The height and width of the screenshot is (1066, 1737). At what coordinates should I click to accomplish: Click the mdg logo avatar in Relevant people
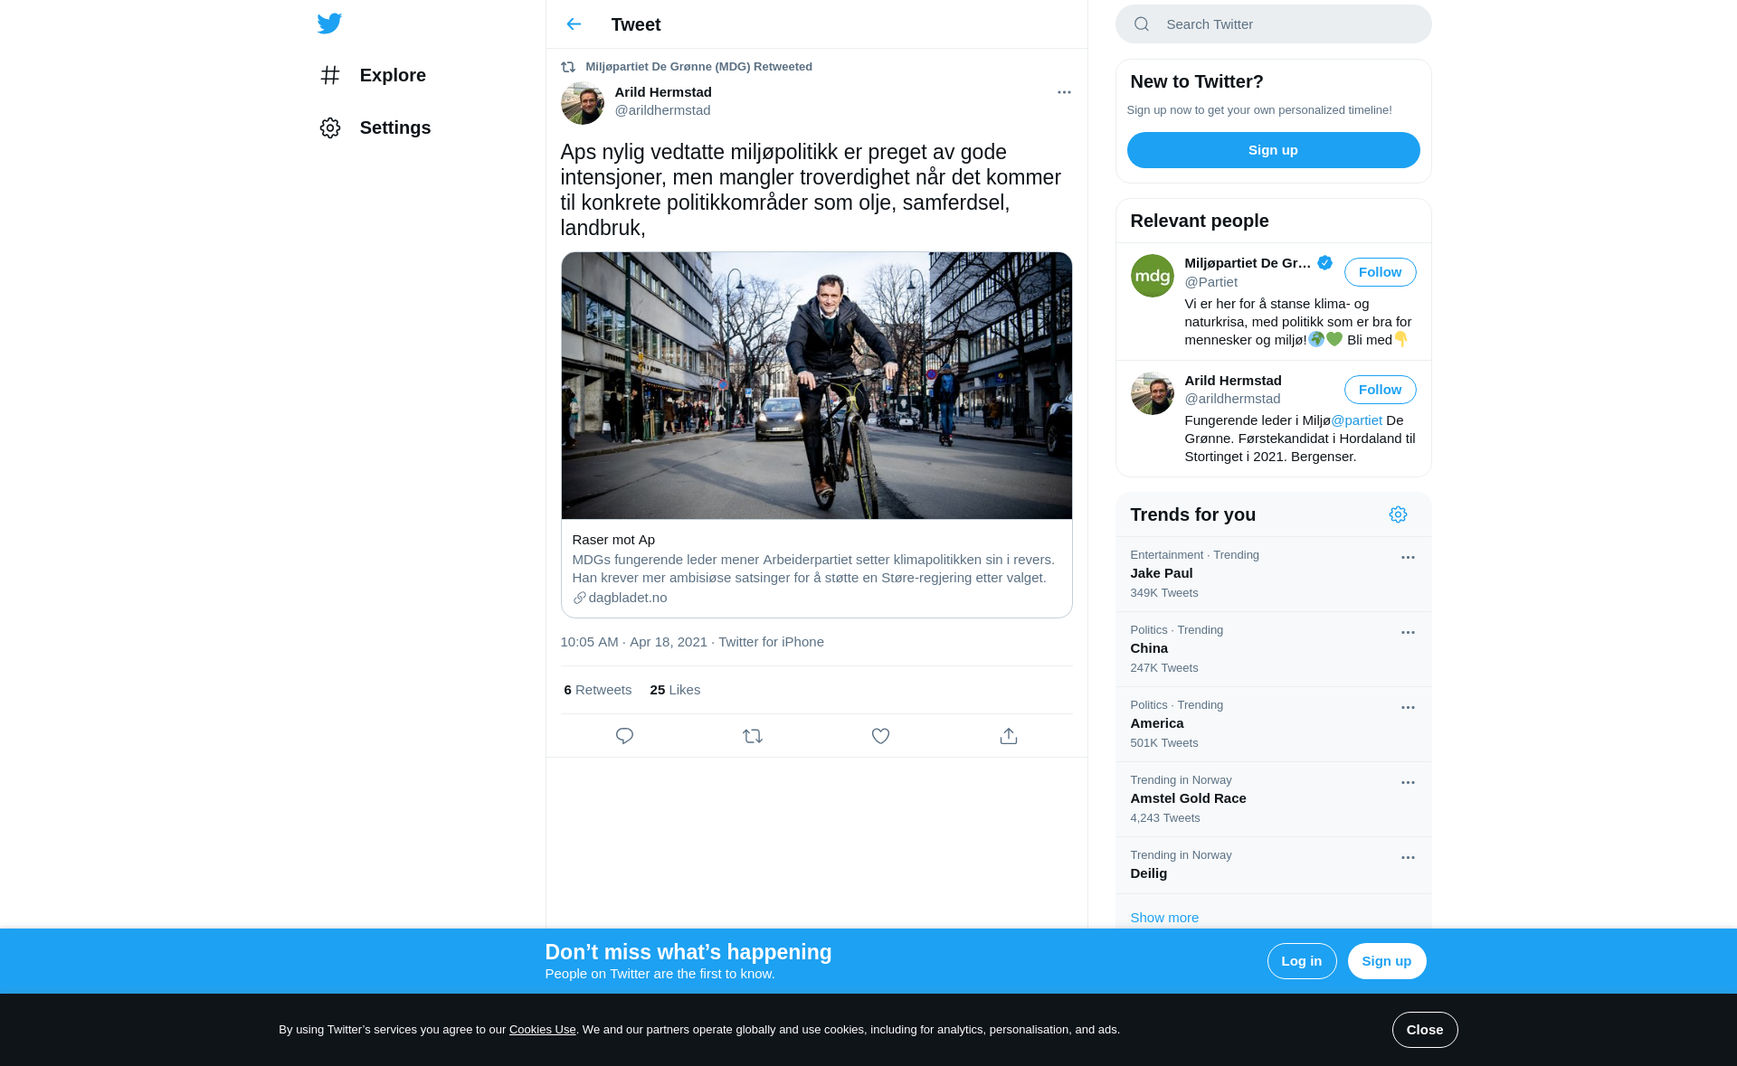click(x=1153, y=276)
